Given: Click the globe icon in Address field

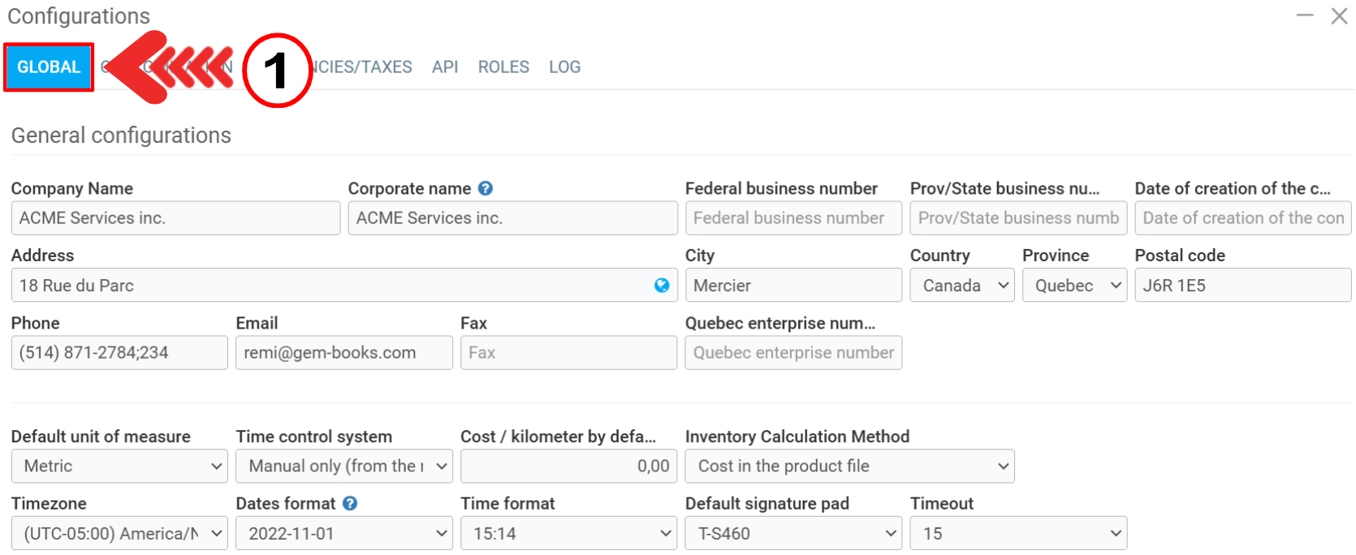Looking at the screenshot, I should click(662, 286).
